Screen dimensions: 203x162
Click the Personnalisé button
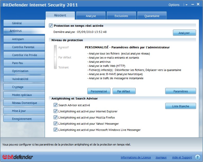99,91
